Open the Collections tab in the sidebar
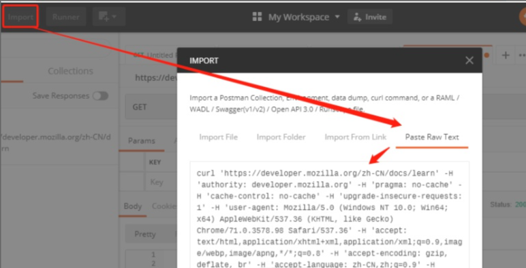The width and height of the screenshot is (526, 268). pos(70,71)
